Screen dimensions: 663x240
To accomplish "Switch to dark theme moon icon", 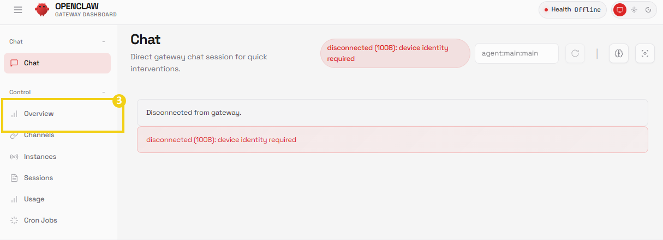I will (648, 10).
